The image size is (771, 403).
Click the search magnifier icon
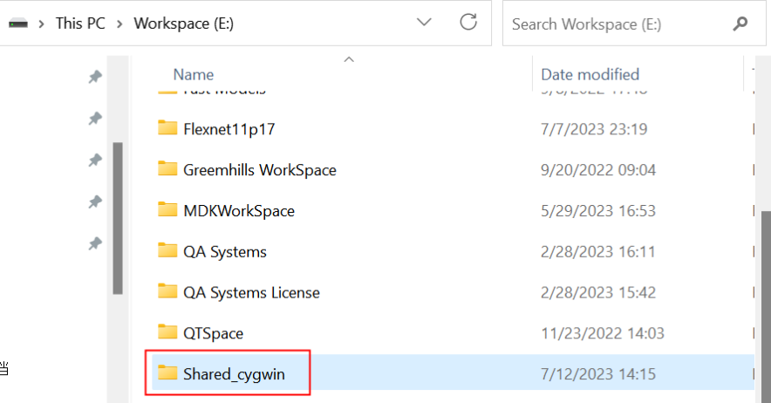click(740, 24)
